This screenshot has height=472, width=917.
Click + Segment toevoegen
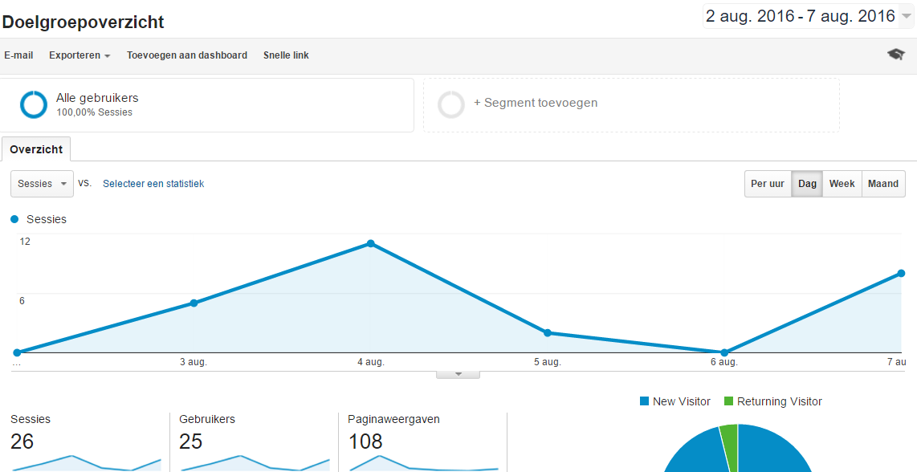point(536,103)
